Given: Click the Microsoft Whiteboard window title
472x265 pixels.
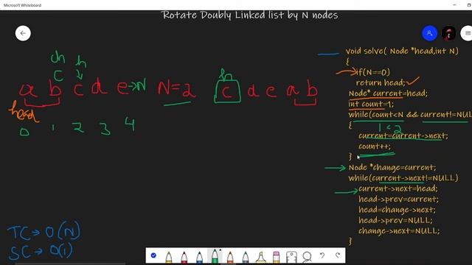Looking at the screenshot, I should tap(23, 5).
